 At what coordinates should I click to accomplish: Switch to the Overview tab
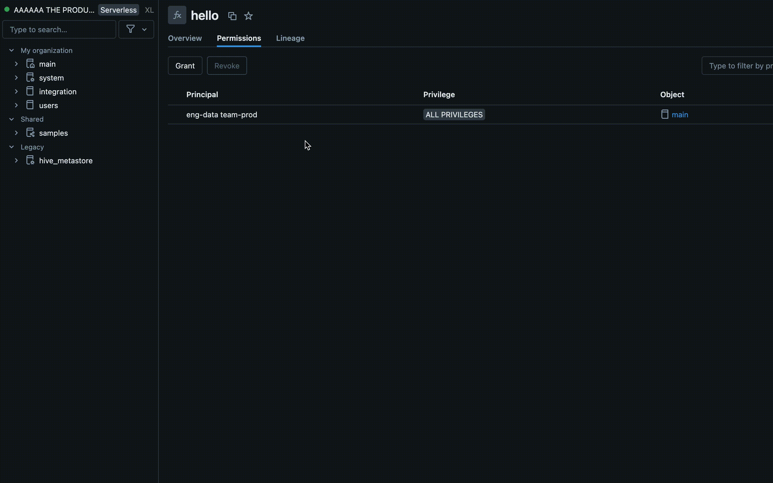185,38
